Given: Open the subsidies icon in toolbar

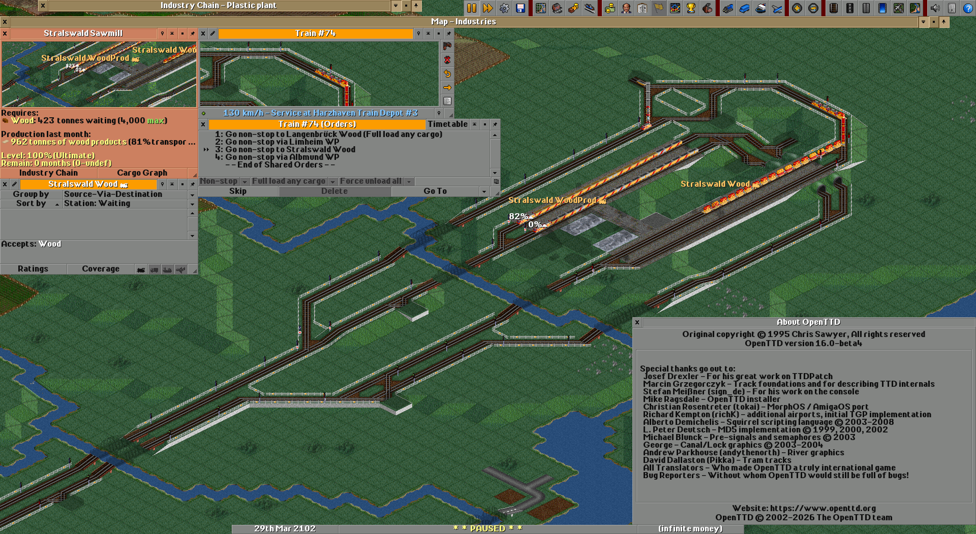Looking at the screenshot, I should 573,8.
